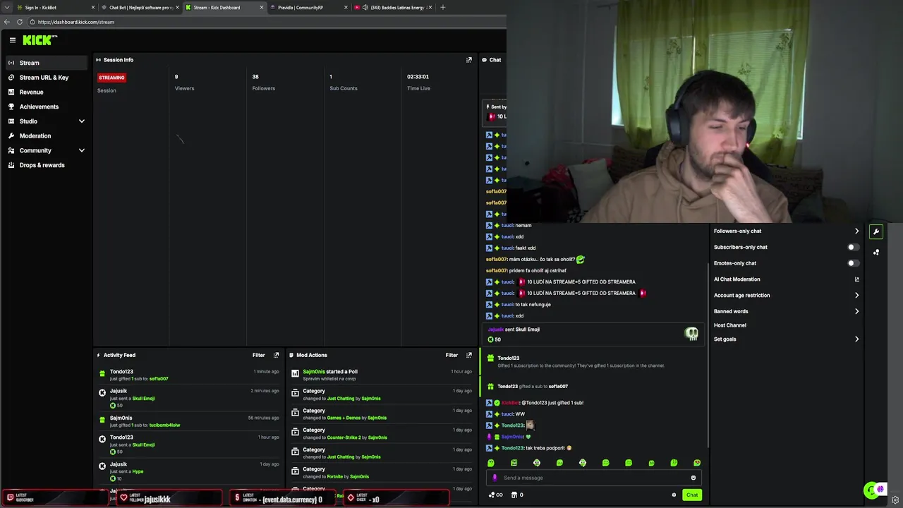Click the Send a message input field

[593, 478]
